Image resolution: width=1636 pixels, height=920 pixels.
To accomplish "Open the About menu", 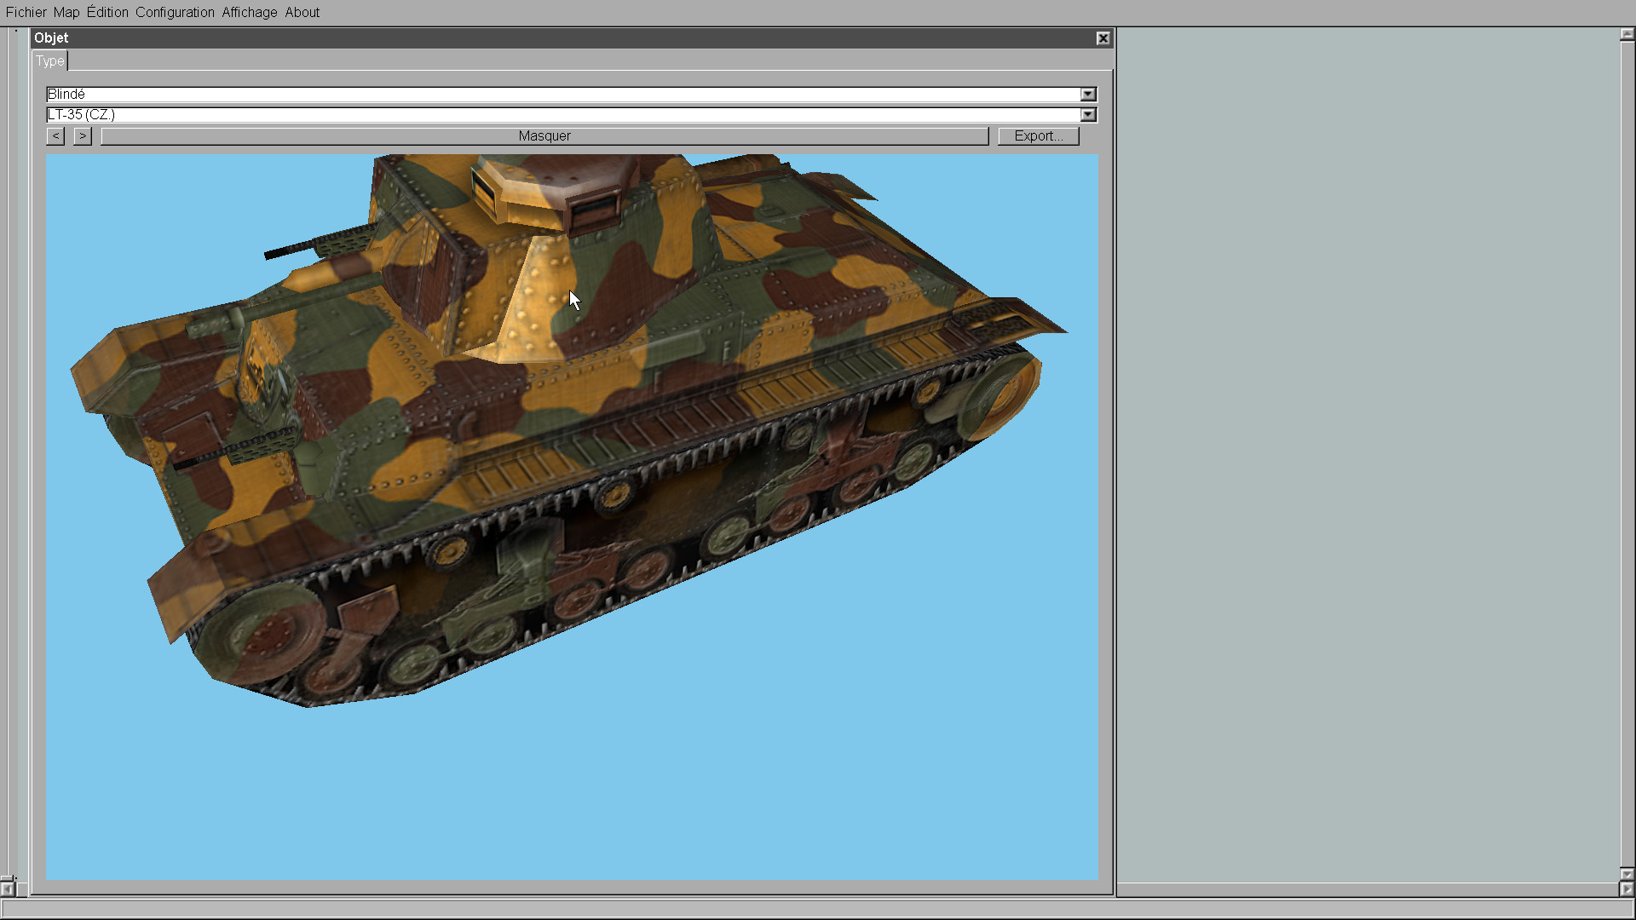I will point(302,12).
